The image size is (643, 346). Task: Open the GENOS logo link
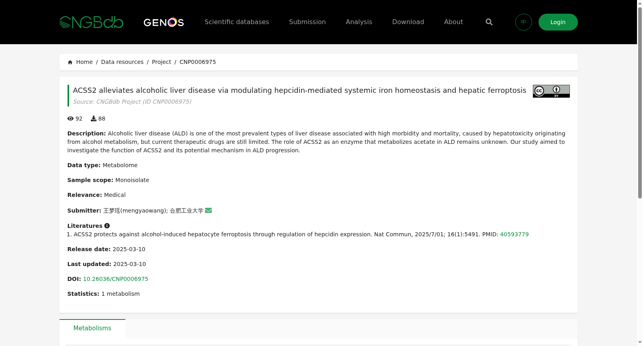click(164, 22)
